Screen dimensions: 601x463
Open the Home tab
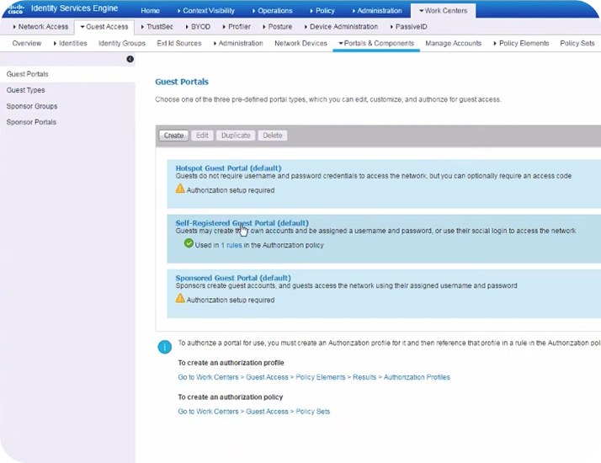tap(150, 11)
